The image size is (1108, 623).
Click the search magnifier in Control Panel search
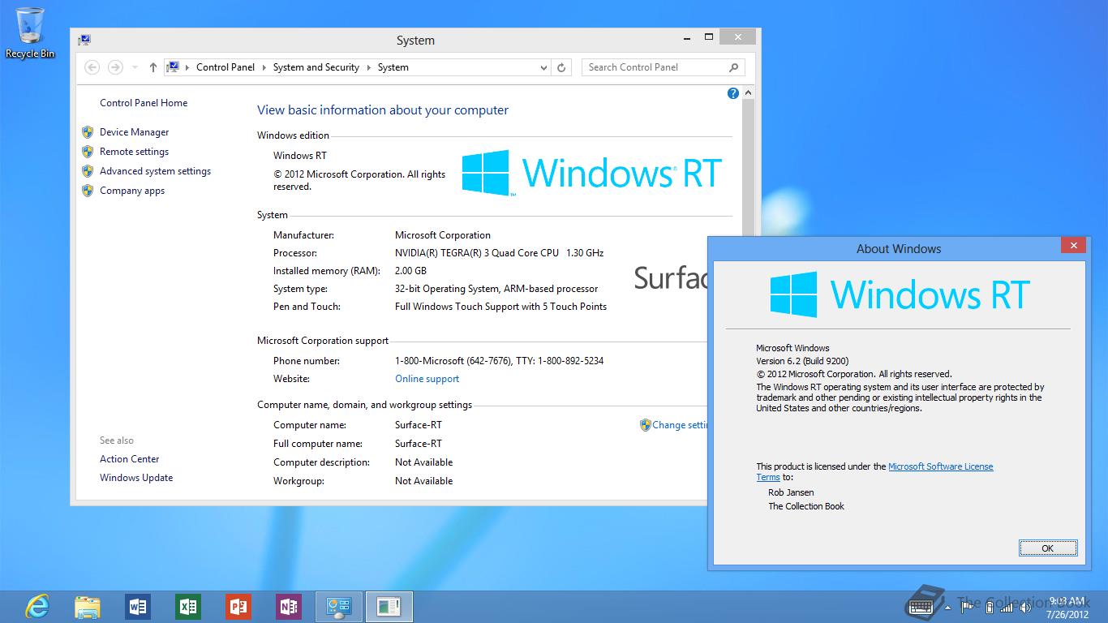pos(733,67)
